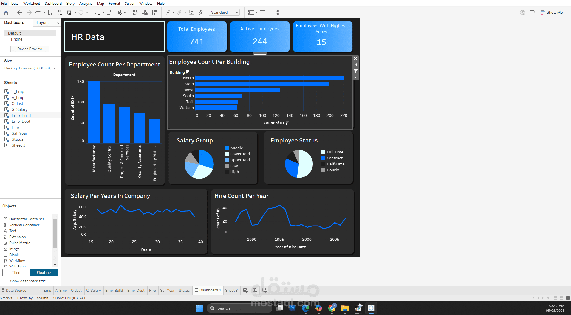Screen dimensions: 571x315
Task: Click the Fix axes pin icon
Action: pos(201,13)
